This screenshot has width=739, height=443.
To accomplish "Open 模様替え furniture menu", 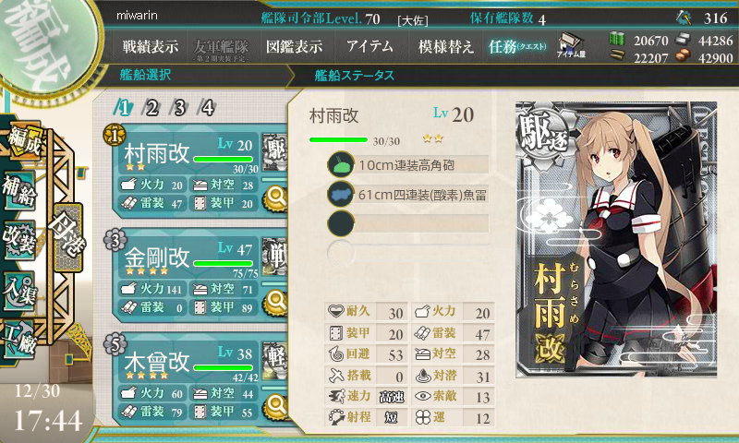I will click(x=445, y=46).
